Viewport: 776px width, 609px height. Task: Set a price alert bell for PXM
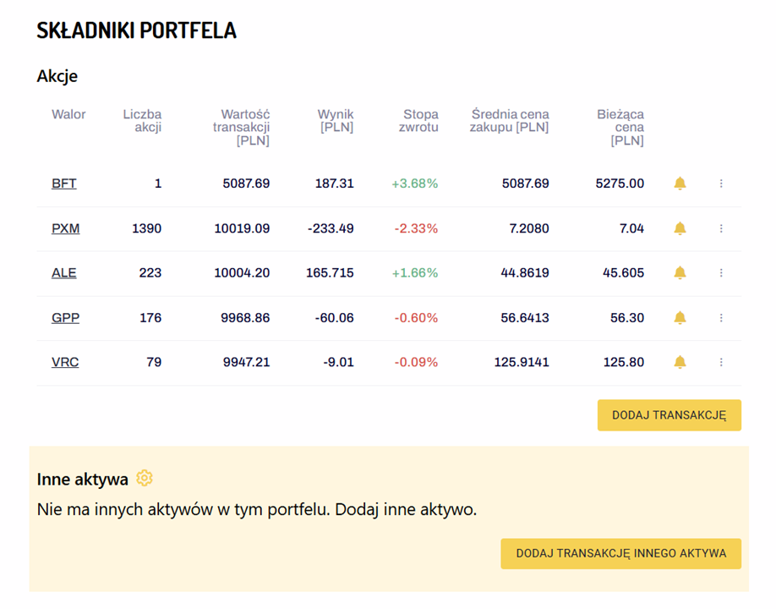(x=680, y=228)
